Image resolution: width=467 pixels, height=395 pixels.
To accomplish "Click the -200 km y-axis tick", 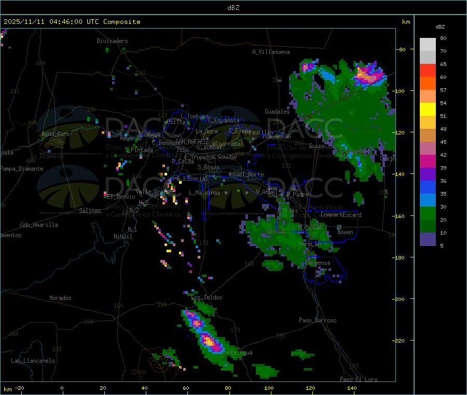I will (400, 299).
